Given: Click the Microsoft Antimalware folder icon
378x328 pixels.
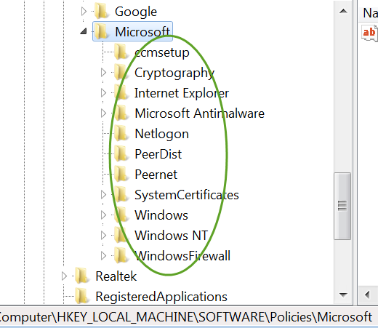Looking at the screenshot, I should coord(121,113).
